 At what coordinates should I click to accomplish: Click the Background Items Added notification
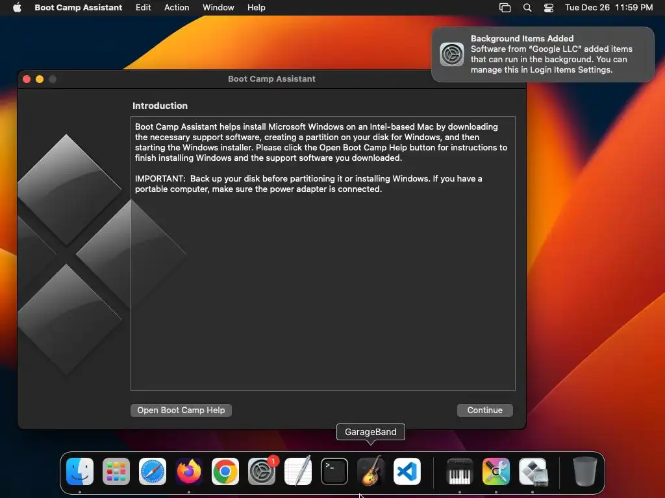coord(543,54)
